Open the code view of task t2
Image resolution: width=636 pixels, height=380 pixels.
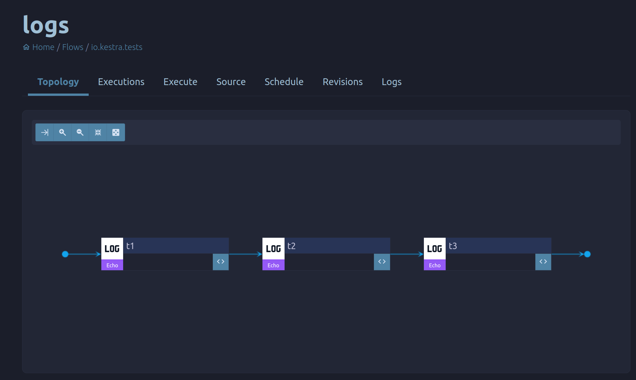382,262
